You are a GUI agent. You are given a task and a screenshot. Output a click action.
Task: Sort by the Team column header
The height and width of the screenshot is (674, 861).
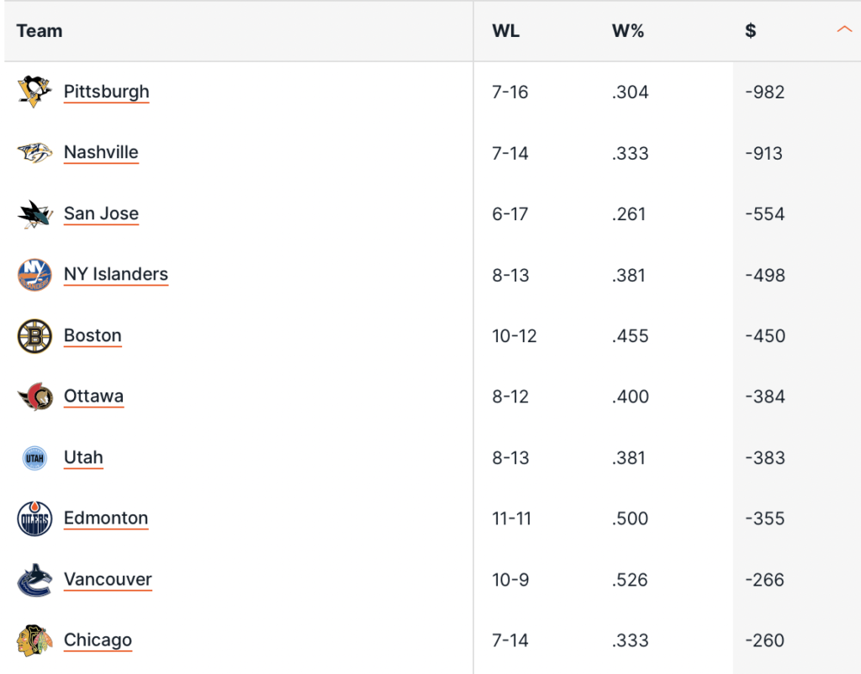pyautogui.click(x=40, y=31)
